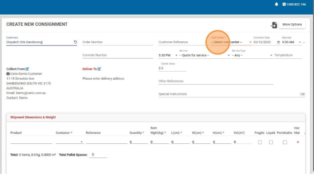Tick the Fragile checkbox
Viewport: 314px width, 175px height.
pos(260,142)
